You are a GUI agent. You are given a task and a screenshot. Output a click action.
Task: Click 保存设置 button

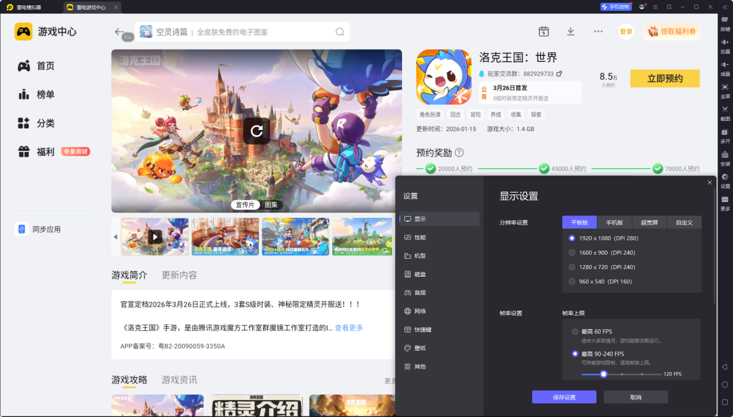click(x=564, y=397)
